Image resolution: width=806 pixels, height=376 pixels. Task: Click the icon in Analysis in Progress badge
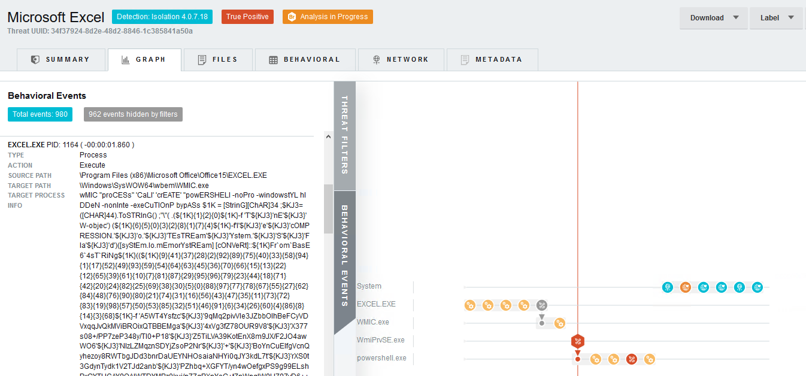(292, 17)
